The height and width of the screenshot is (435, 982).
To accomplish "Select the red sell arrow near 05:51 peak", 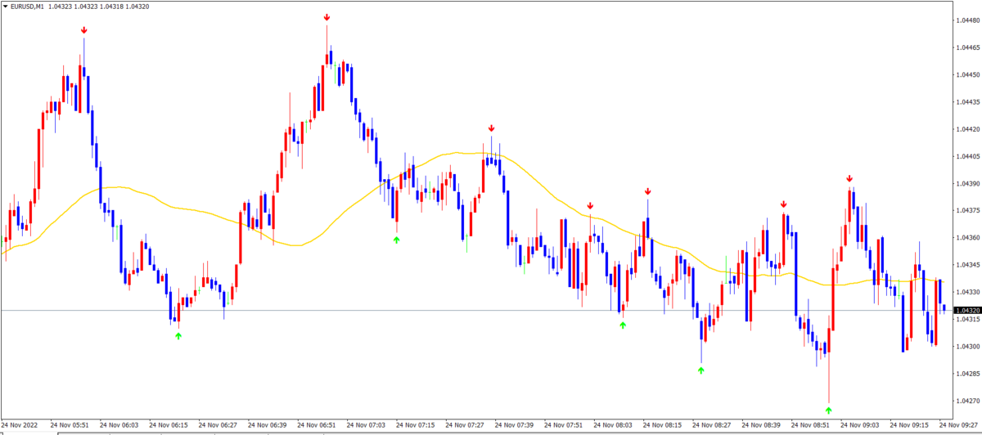I will 84,30.
